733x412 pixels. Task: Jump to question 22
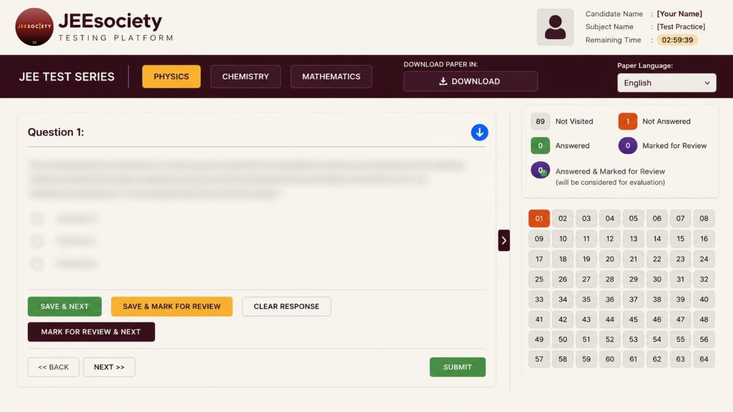[657, 259]
